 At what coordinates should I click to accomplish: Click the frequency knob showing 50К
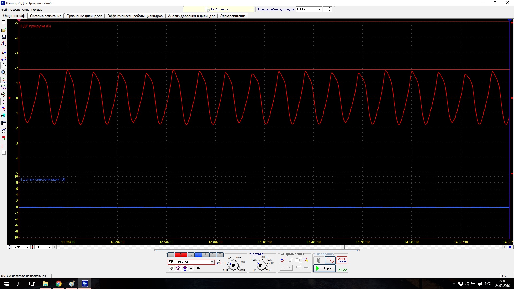tap(262, 266)
